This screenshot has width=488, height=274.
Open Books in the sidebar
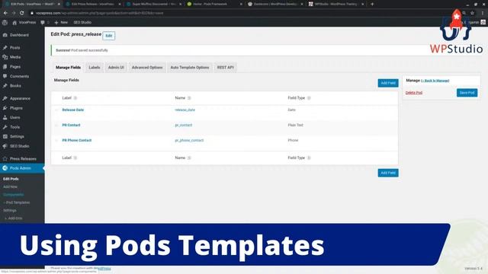15,86
